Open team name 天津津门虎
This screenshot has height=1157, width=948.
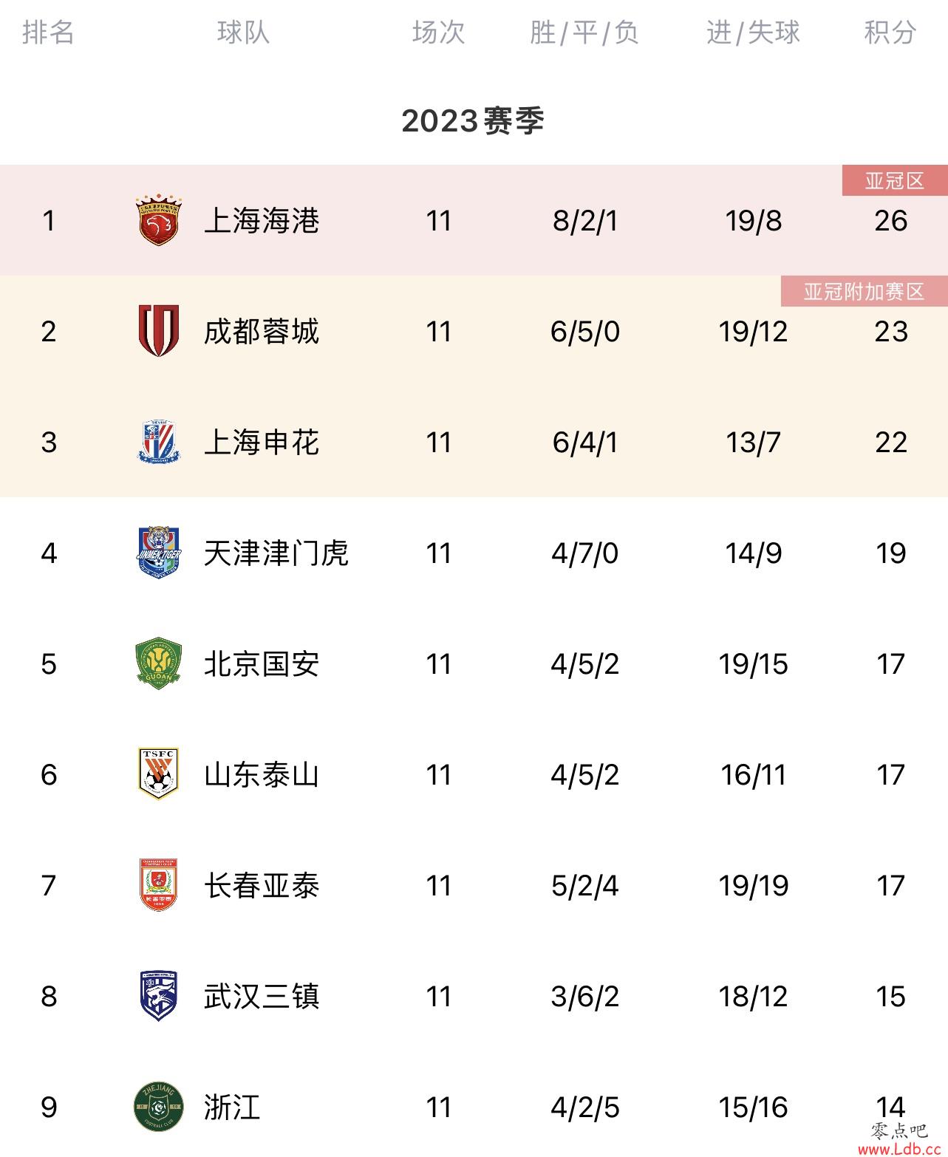(x=276, y=553)
